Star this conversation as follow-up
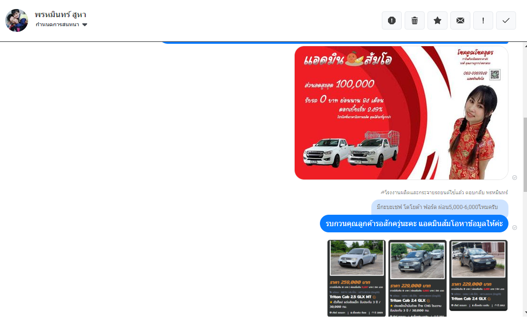The width and height of the screenshot is (527, 319). pyautogui.click(x=437, y=20)
